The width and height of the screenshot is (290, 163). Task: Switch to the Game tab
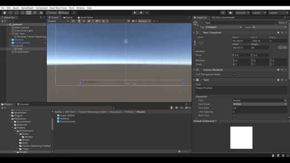click(x=68, y=17)
